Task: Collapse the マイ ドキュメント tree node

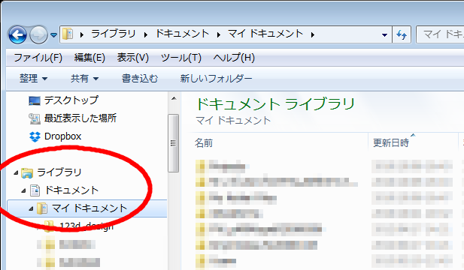Action: (31, 209)
